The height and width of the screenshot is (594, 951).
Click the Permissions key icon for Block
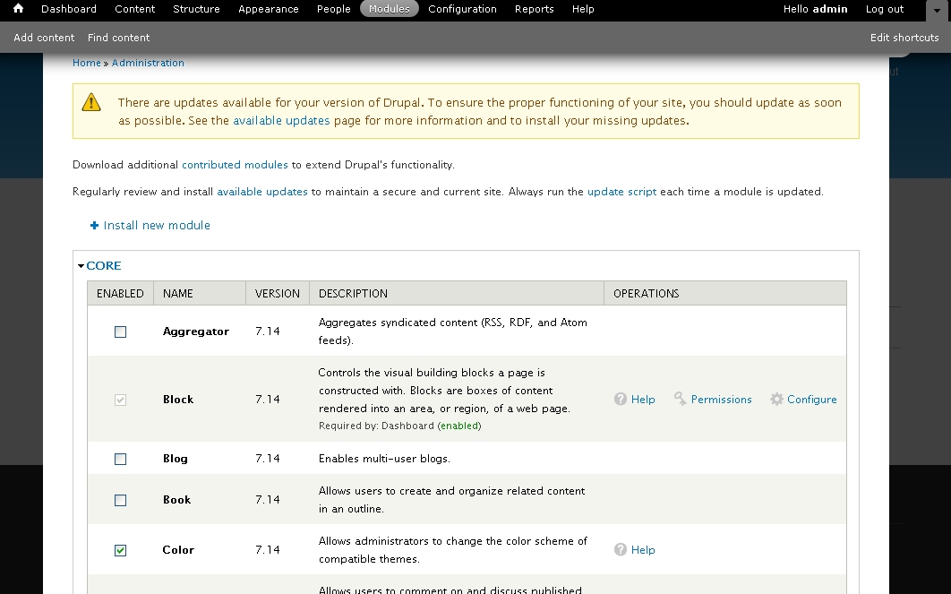681,400
